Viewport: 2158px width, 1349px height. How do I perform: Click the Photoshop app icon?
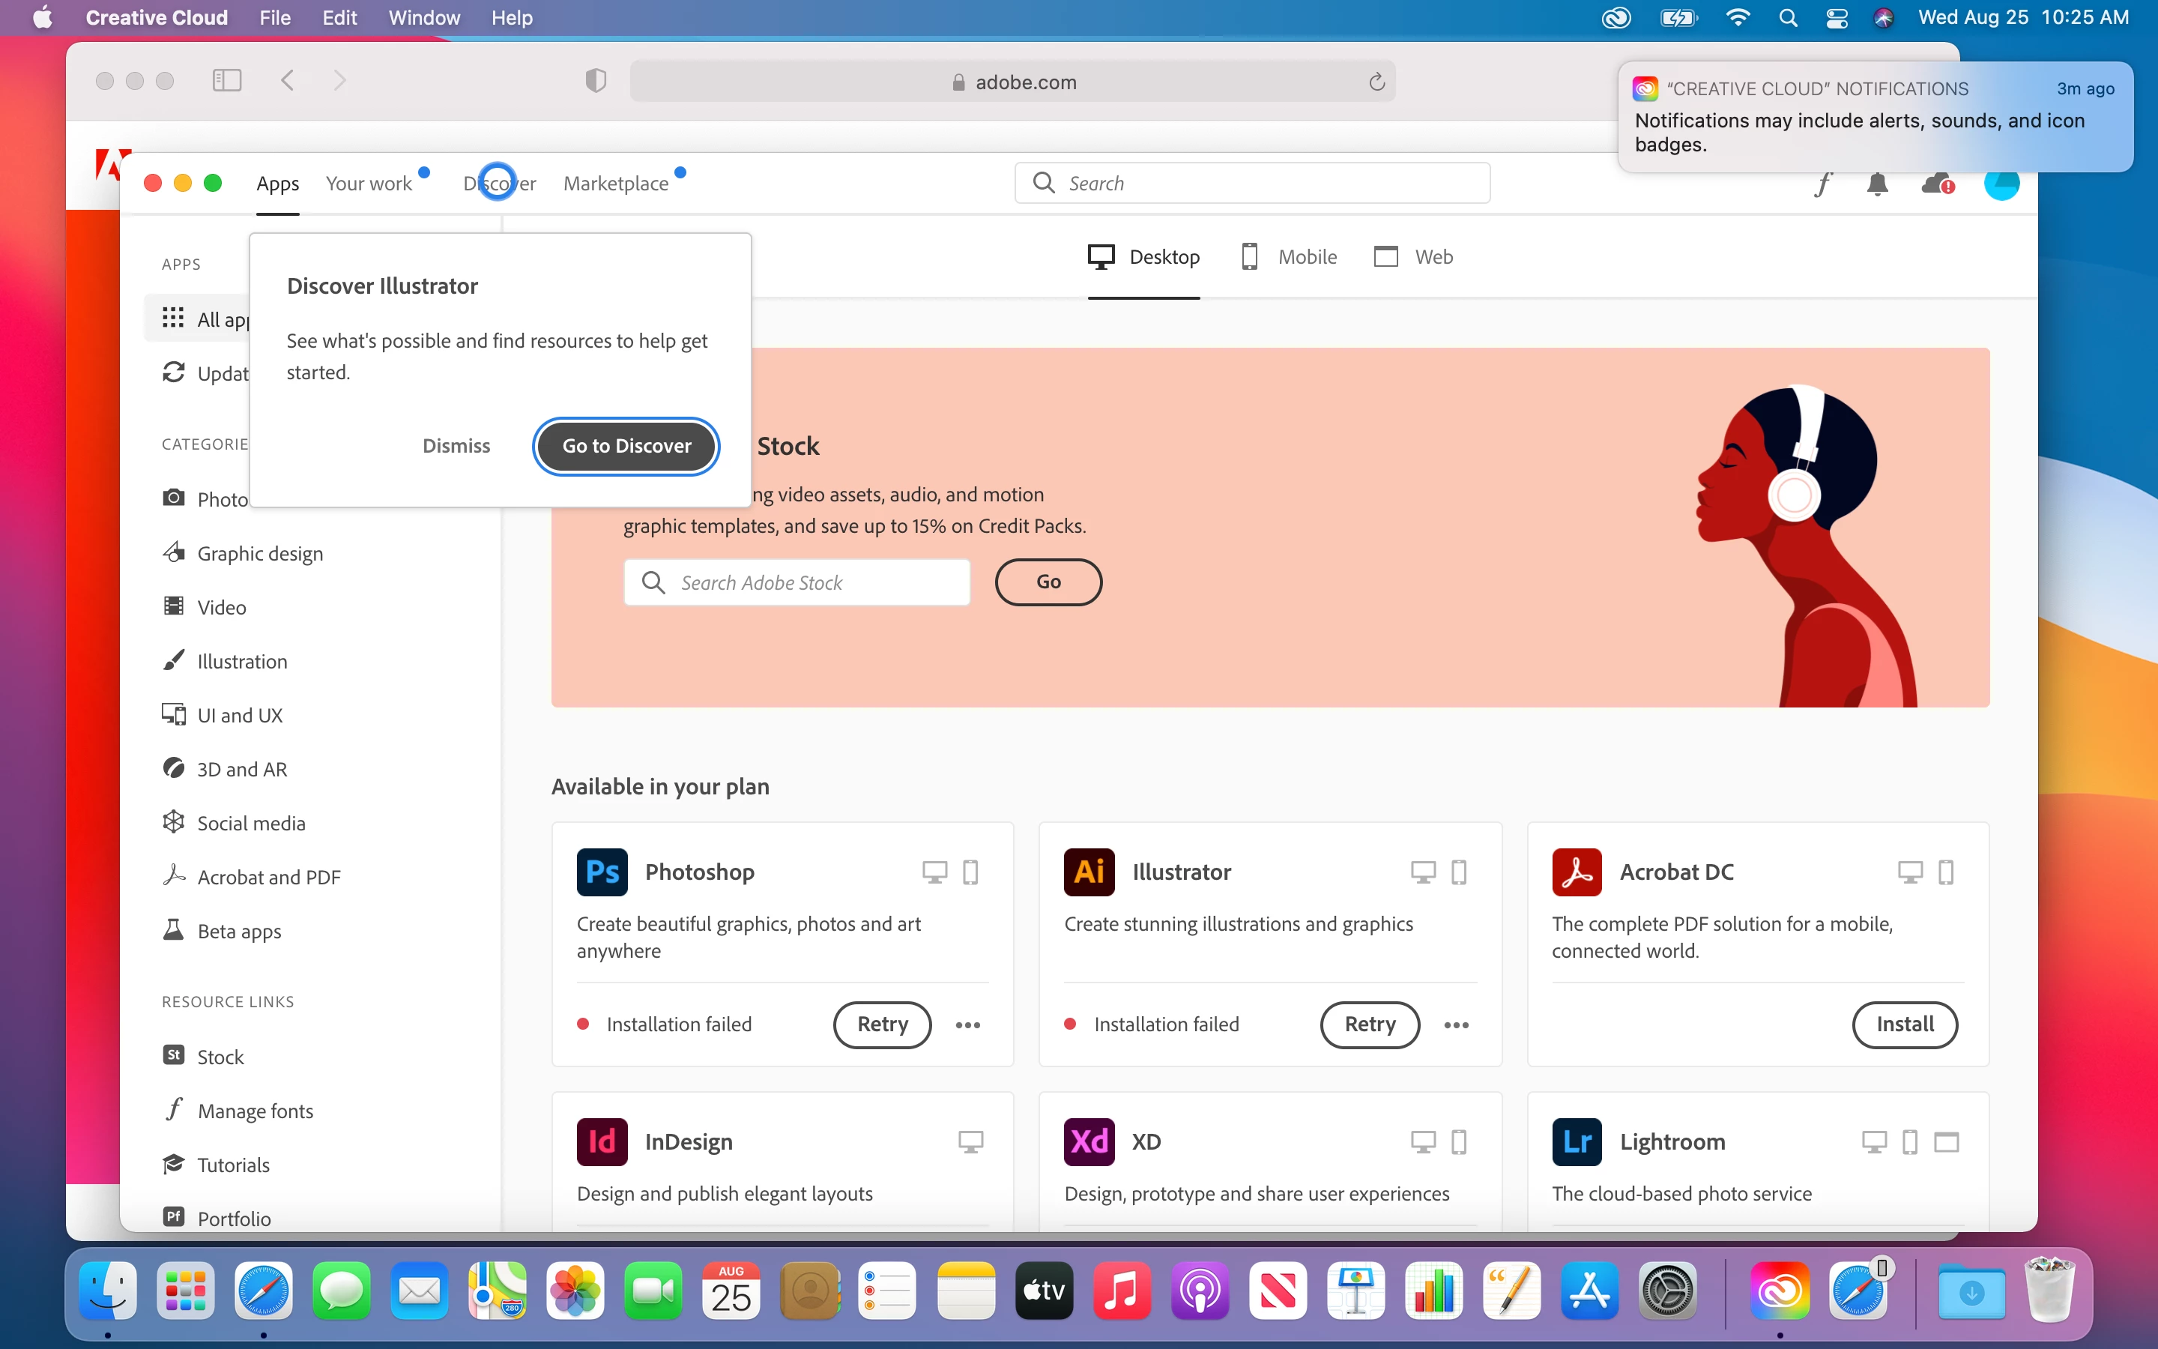(x=602, y=872)
